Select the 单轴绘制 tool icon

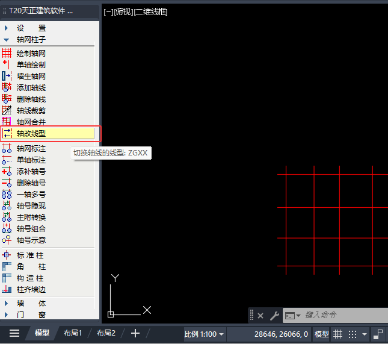coord(7,64)
